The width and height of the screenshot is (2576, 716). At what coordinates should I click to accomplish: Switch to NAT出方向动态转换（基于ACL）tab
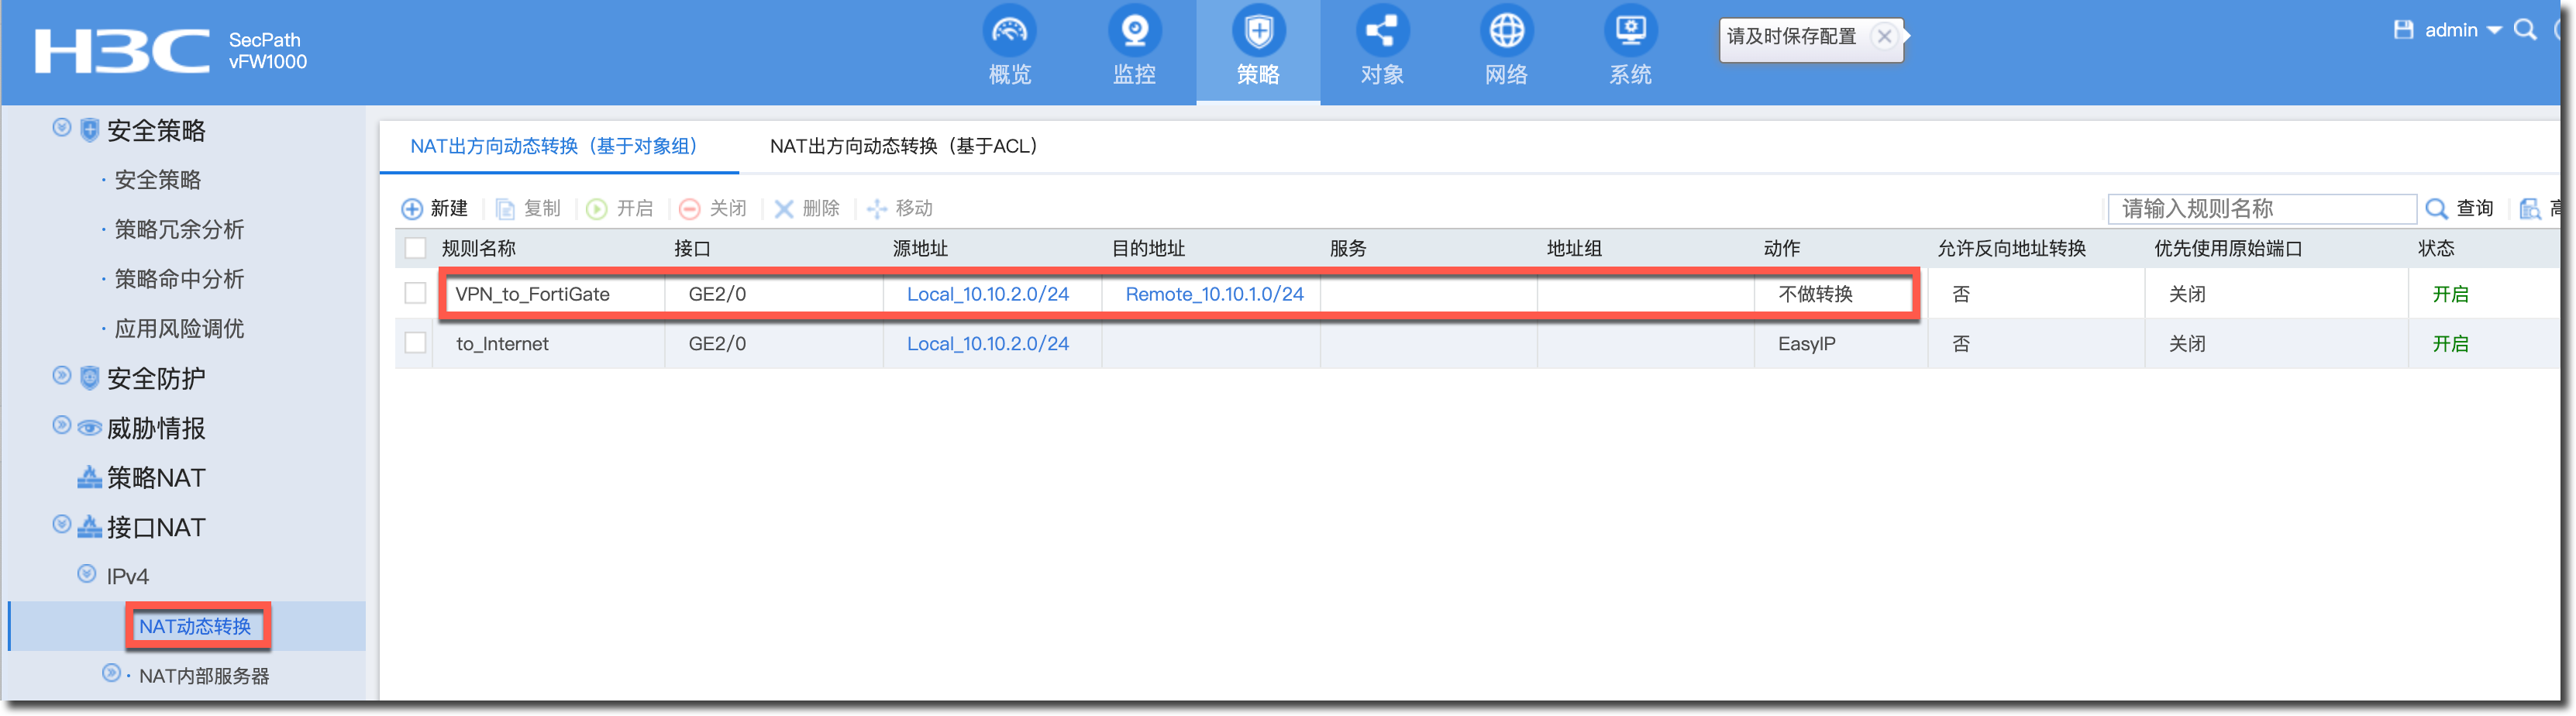pos(903,147)
